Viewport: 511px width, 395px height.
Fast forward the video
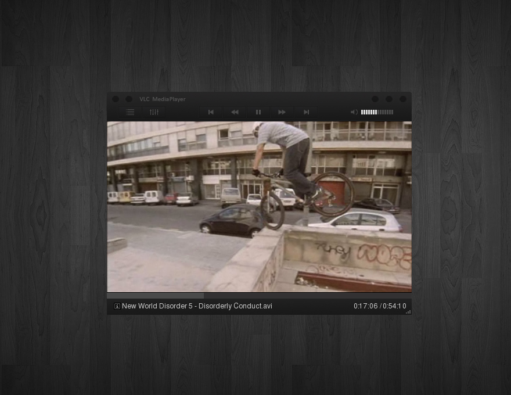[282, 112]
